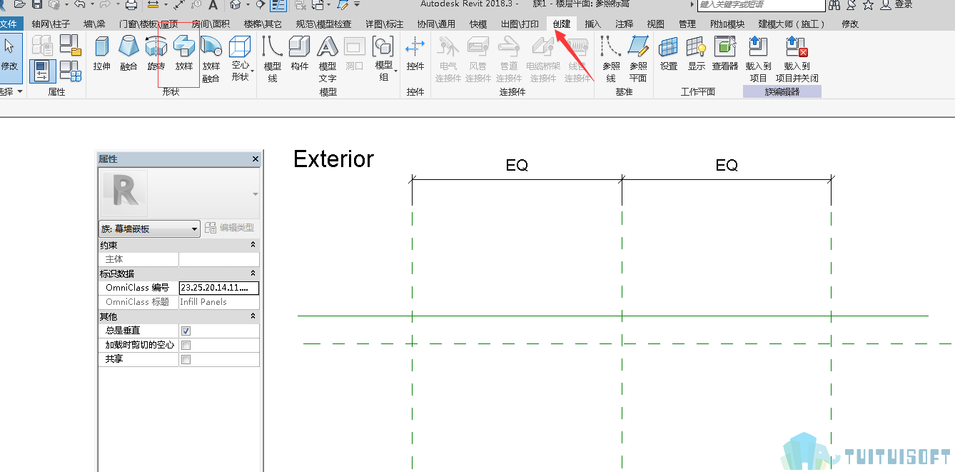This screenshot has width=955, height=472.
Task: Select the 参照平面 reference plane tool
Action: 638,59
